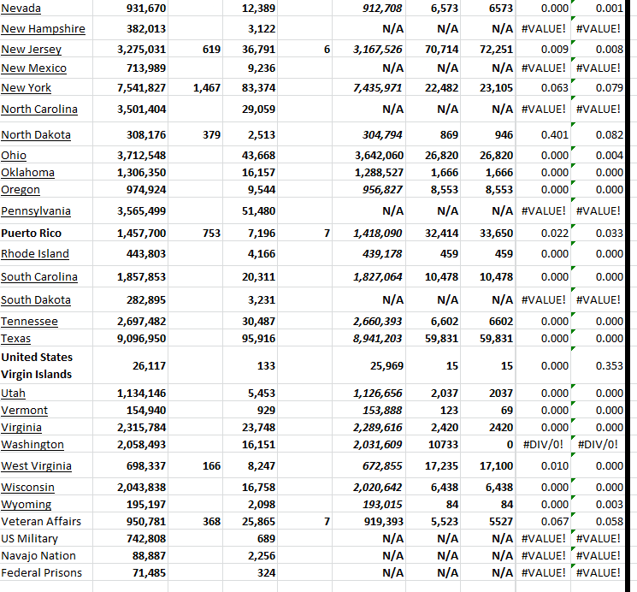Open the Nevada state link

[21, 8]
